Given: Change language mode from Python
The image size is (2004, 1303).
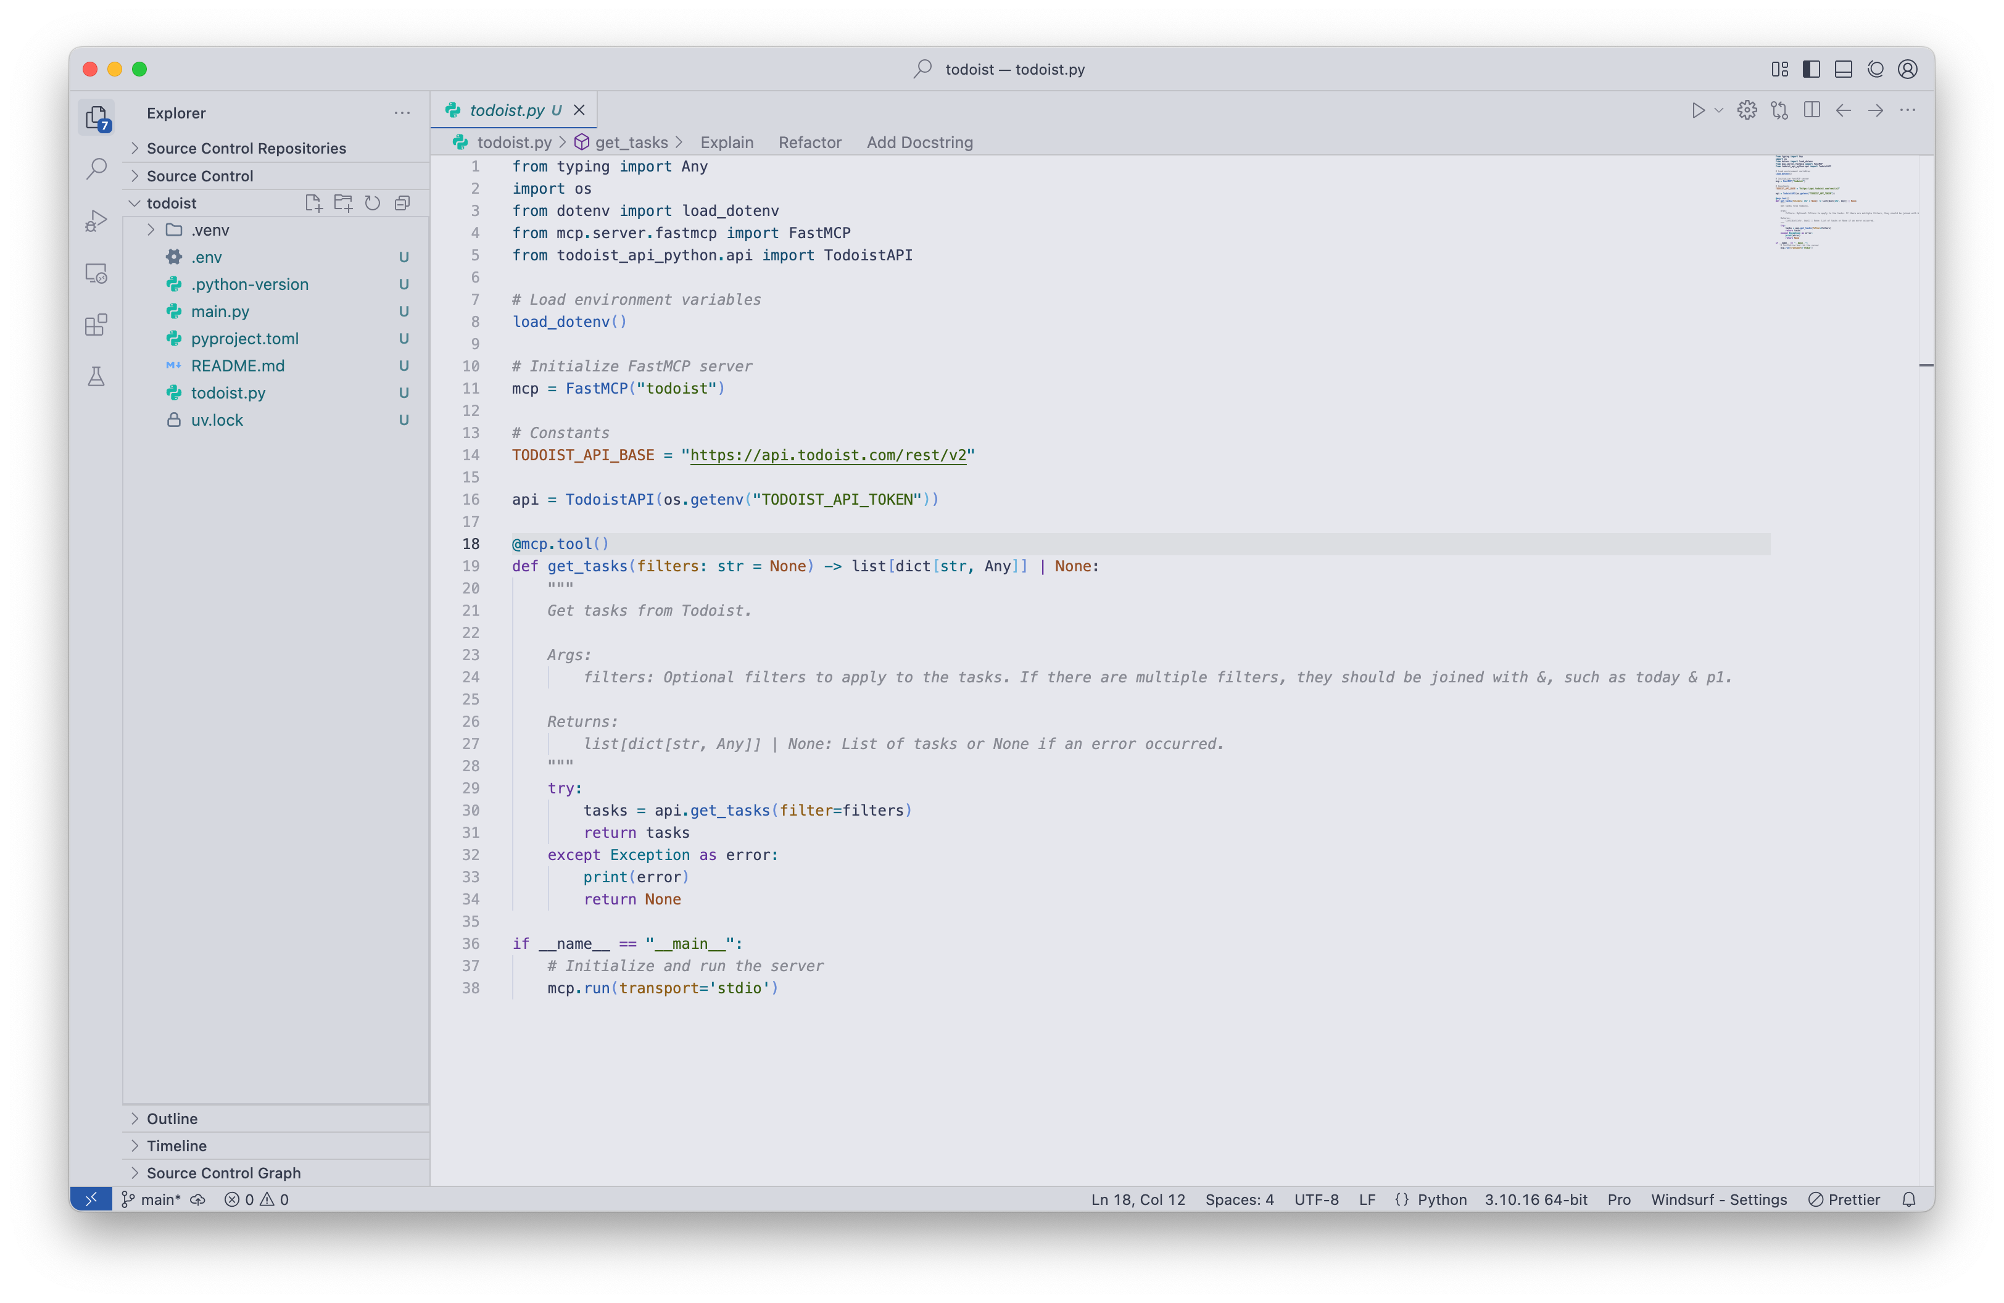Looking at the screenshot, I should [x=1441, y=1199].
